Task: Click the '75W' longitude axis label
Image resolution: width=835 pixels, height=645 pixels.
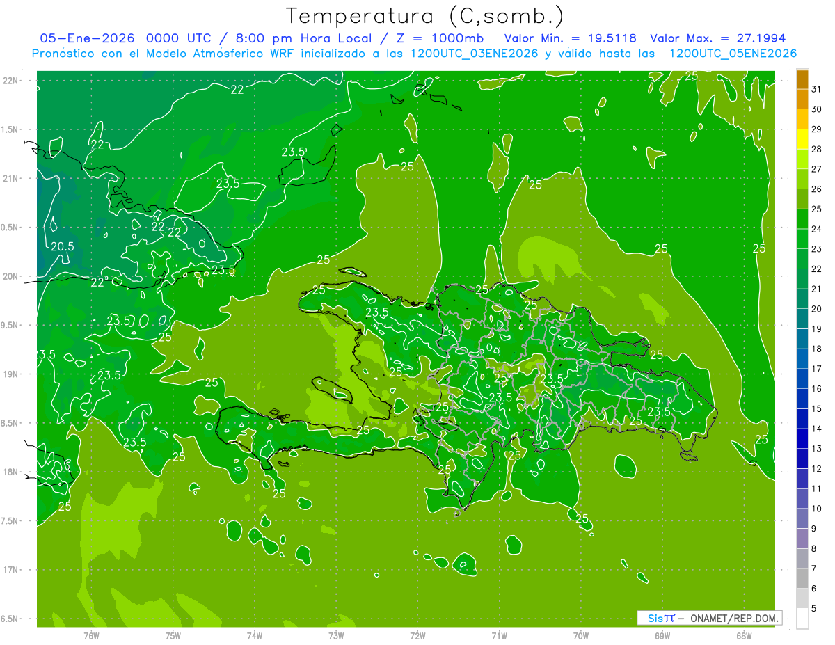Action: coord(173,636)
